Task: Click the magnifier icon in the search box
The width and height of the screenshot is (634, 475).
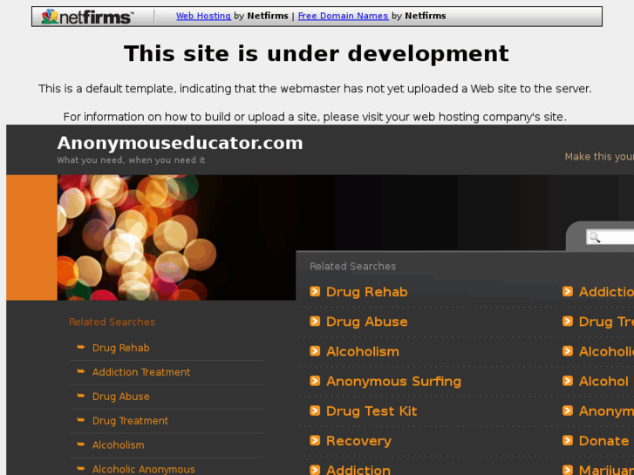Action: point(595,237)
